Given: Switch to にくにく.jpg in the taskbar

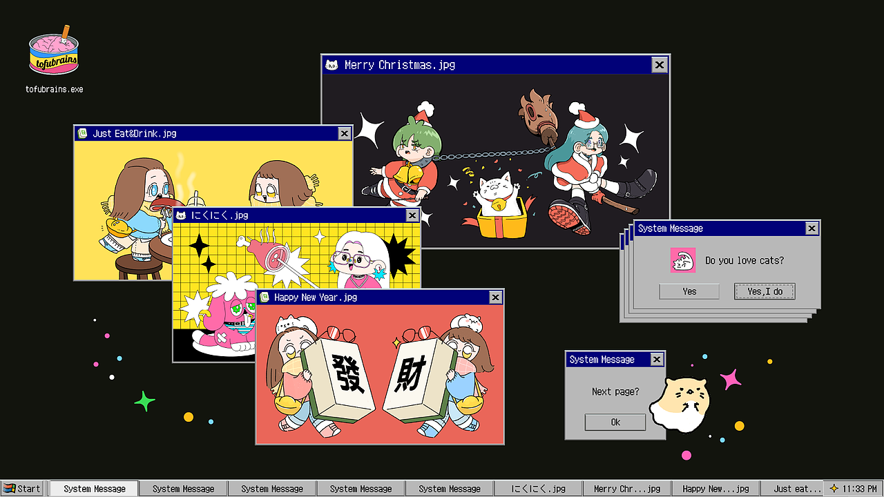Looking at the screenshot, I should pyautogui.click(x=538, y=488).
